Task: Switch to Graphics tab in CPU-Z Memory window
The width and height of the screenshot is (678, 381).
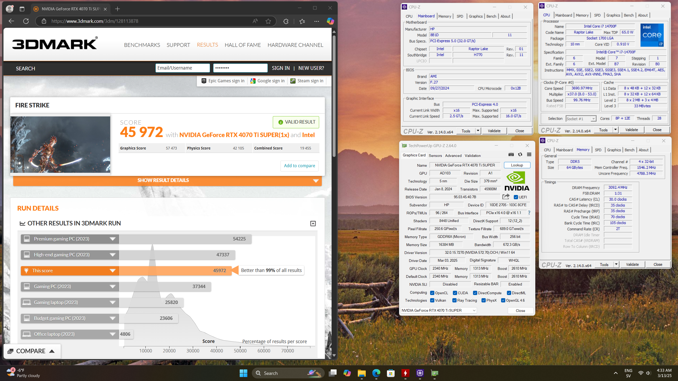Action: pos(614,150)
